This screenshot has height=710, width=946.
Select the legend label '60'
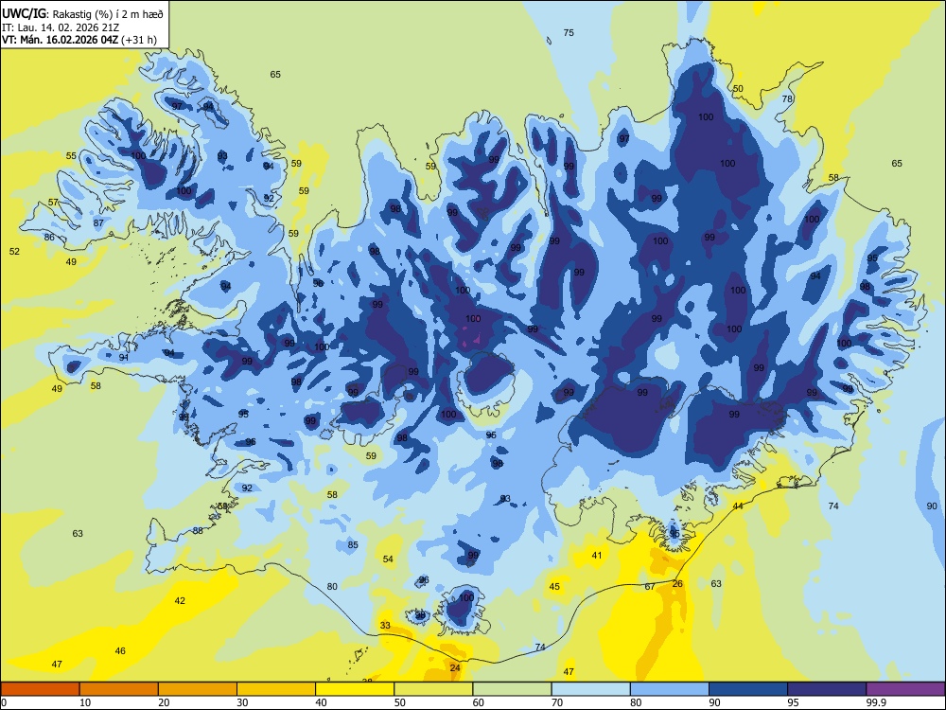(479, 702)
